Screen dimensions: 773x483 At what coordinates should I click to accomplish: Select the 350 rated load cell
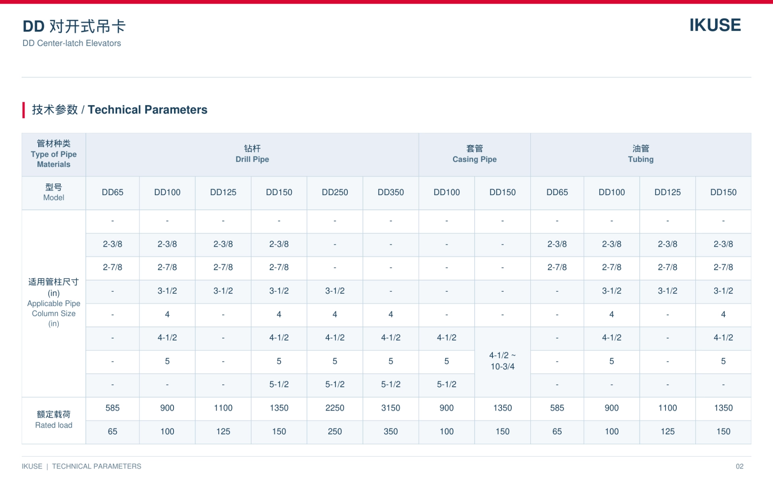[x=391, y=432]
